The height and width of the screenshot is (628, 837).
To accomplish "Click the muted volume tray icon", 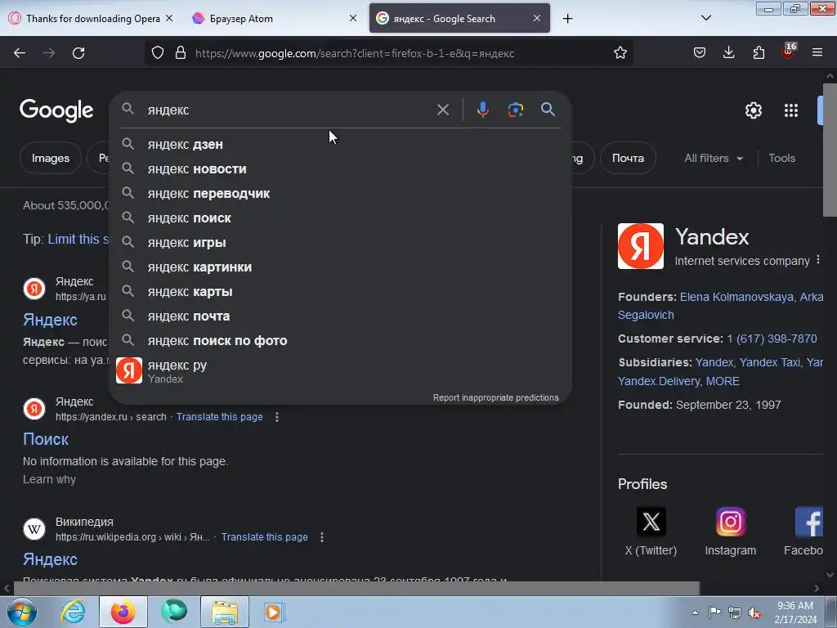I will [754, 613].
